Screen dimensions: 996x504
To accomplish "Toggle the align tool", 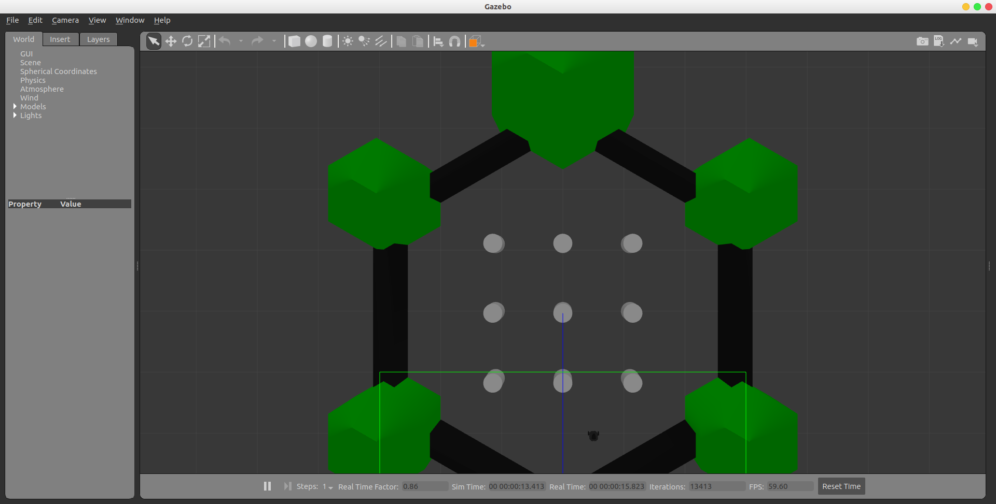I will click(438, 41).
